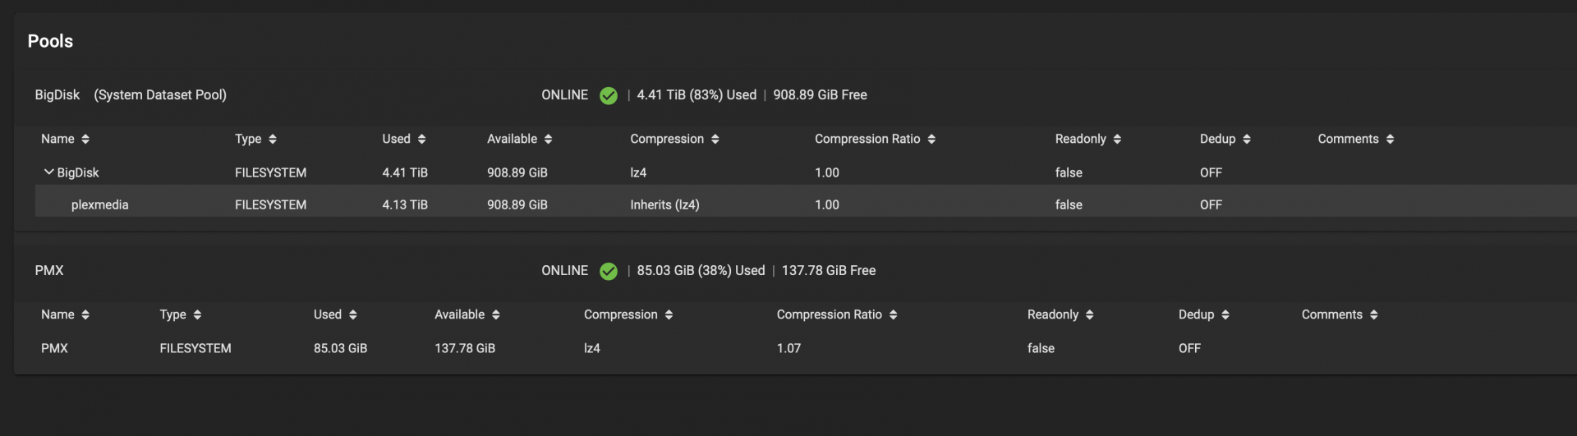Screen dimensions: 1577x436
Task: Sort BigDisk table by Compression arrows
Action: 715,140
